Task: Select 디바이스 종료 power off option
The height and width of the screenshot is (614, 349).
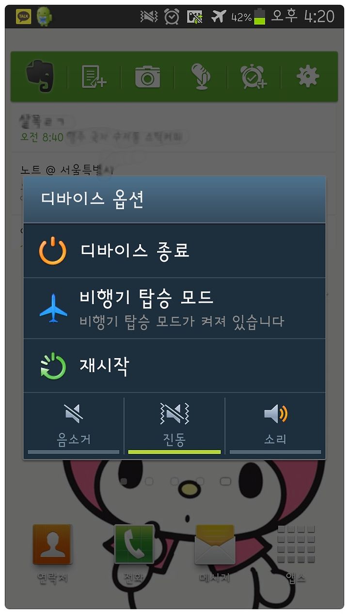Action: pos(174,251)
